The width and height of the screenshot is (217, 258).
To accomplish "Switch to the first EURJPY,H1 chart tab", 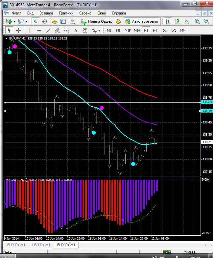I will pyautogui.click(x=16, y=245).
